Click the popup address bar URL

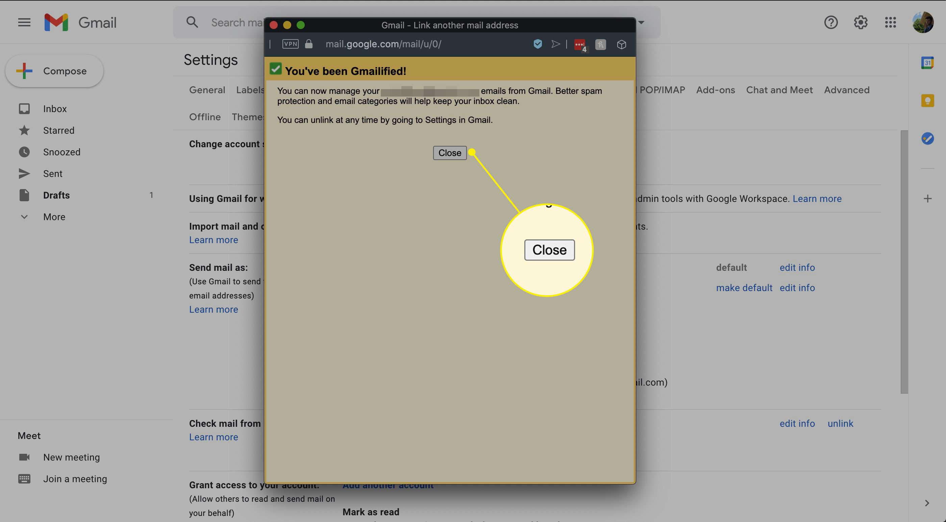click(x=383, y=44)
